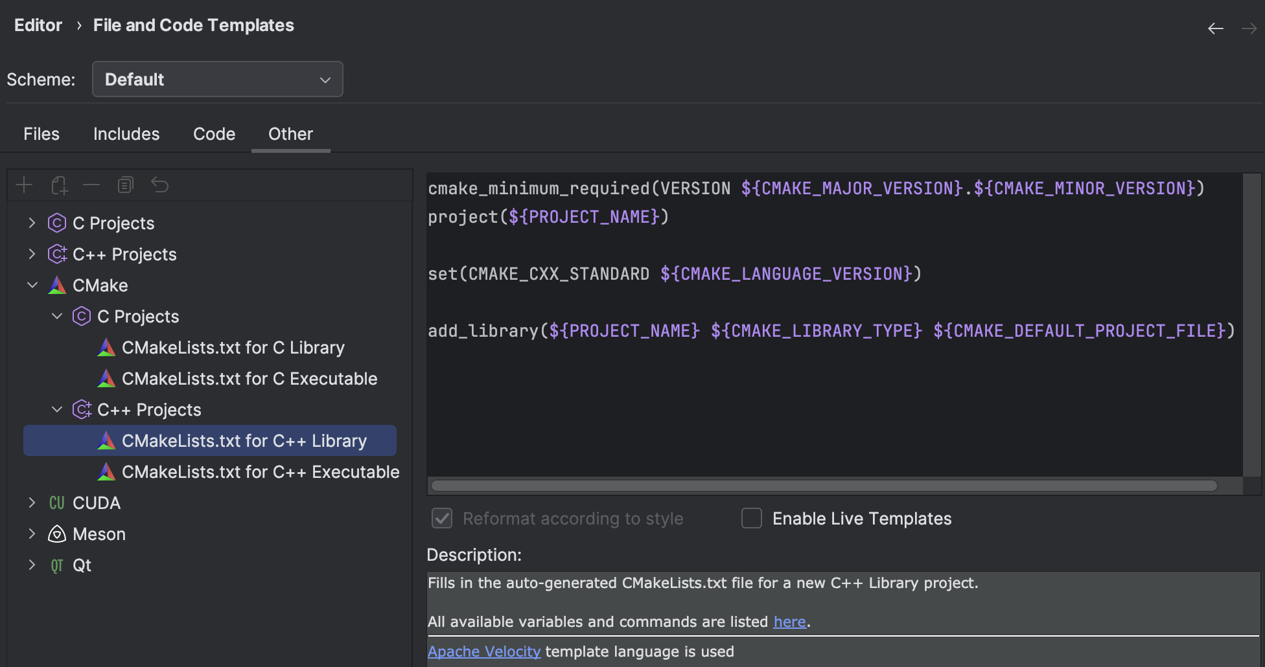Image resolution: width=1265 pixels, height=667 pixels.
Task: Expand the Qt tree node
Action: click(x=32, y=565)
